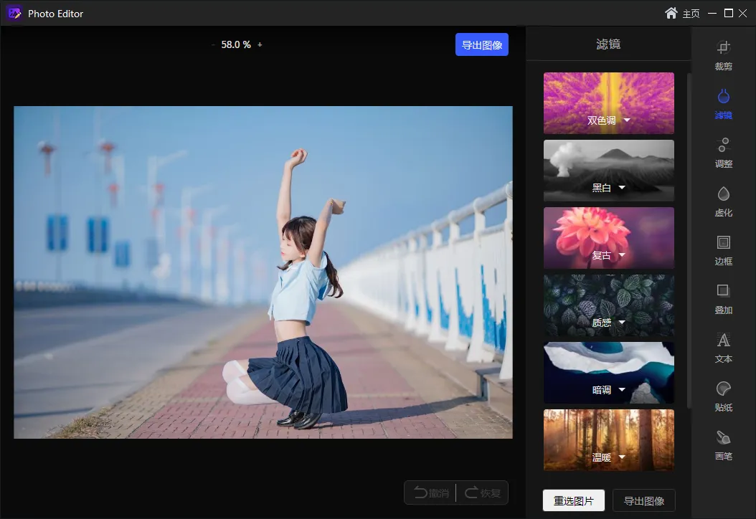Click the bottom 导出图像 export button
Viewport: 756px width, 519px height.
pyautogui.click(x=643, y=500)
